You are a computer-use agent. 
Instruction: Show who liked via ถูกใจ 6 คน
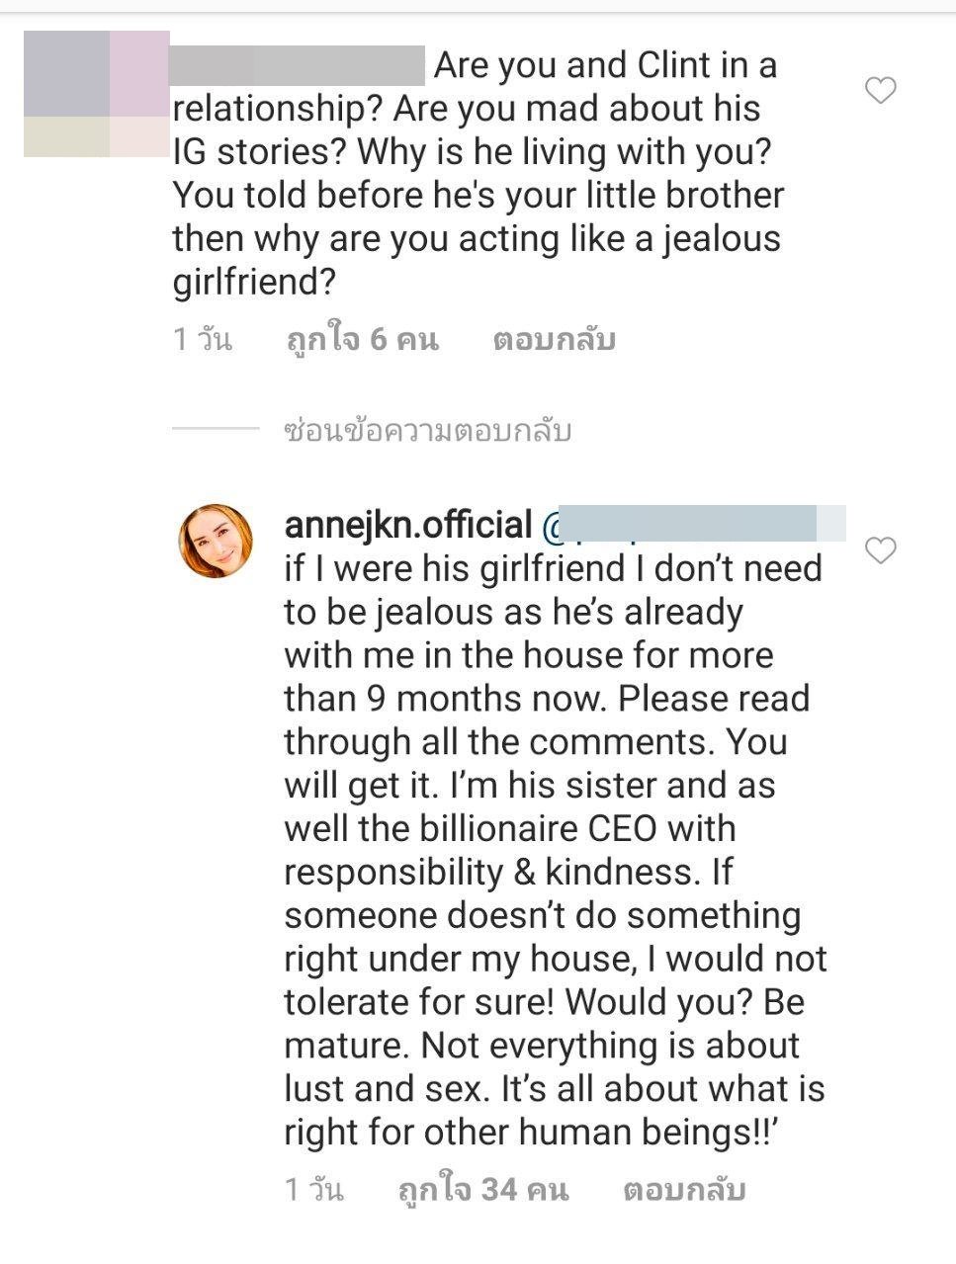click(x=362, y=340)
